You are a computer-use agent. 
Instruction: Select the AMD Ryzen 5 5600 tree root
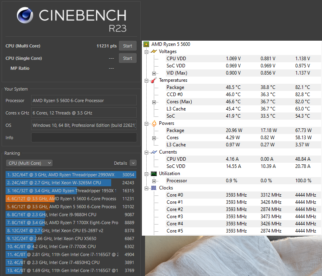[171, 44]
